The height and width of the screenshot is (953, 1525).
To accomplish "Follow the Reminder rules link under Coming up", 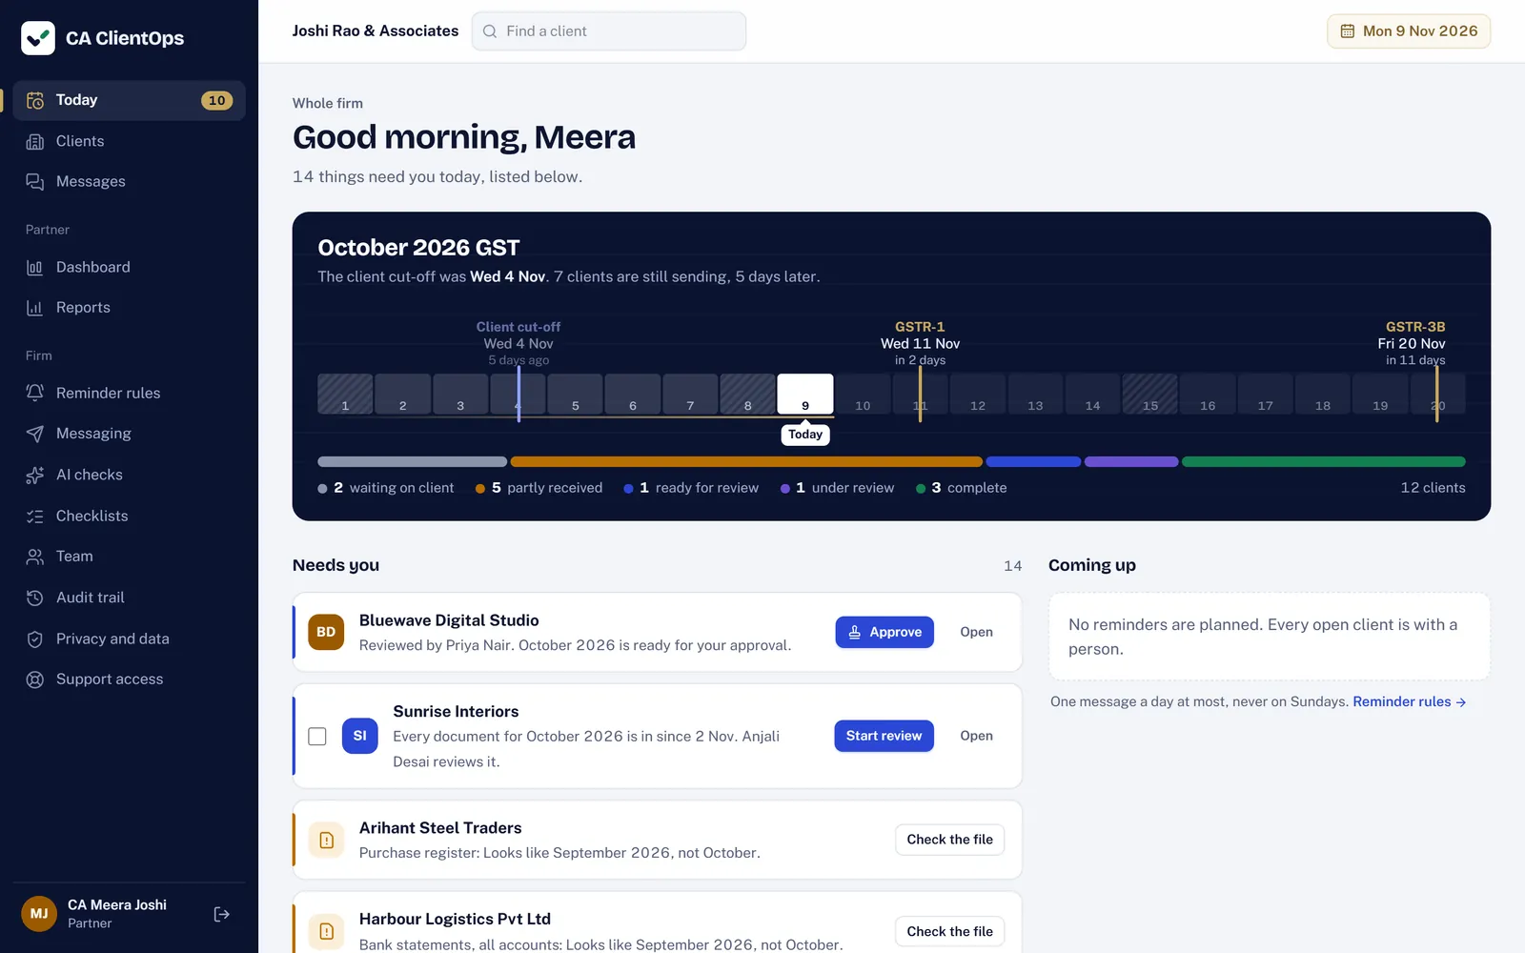I will tap(1409, 701).
